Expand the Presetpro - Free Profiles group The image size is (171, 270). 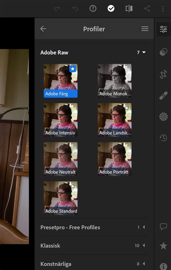94,227
